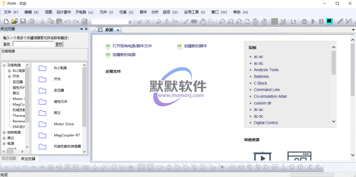This screenshot has height=177, width=356.
Task: Open the 实用工具 (t) menu
Action: click(194, 12)
